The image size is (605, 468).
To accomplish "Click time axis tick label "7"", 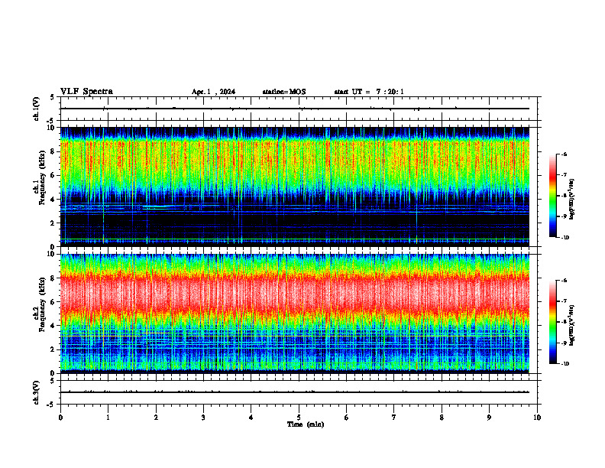I will [x=394, y=418].
